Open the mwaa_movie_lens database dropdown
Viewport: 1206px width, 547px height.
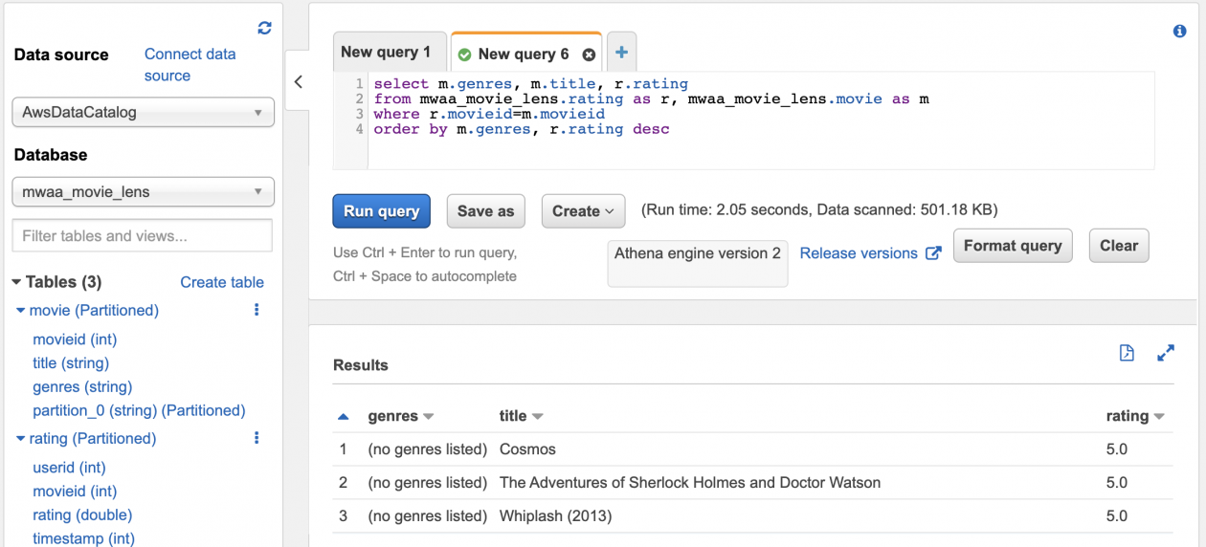(144, 192)
